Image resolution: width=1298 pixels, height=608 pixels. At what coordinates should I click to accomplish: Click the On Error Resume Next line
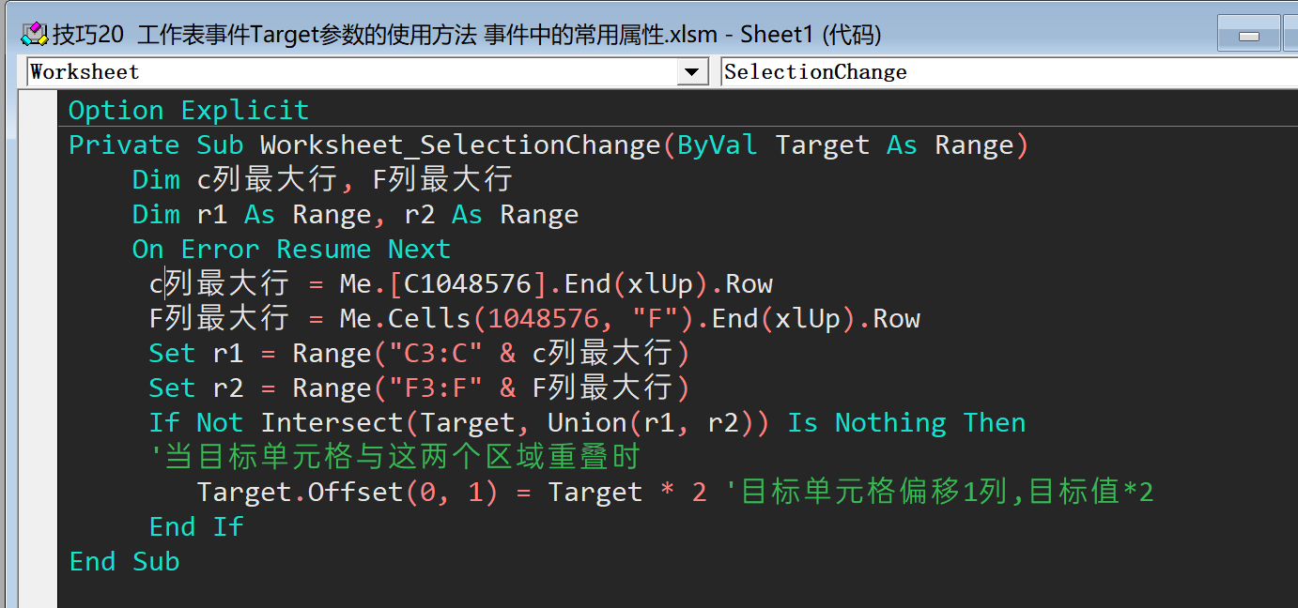tap(291, 250)
